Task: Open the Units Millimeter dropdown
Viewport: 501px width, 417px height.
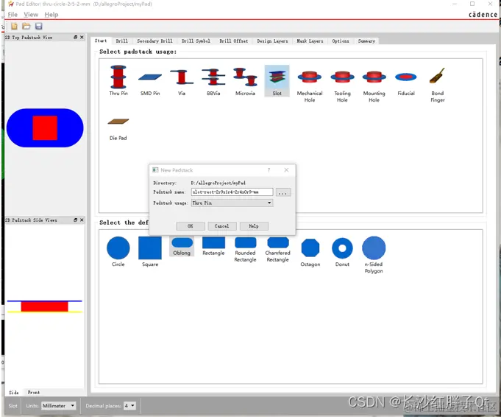Action: coord(59,406)
